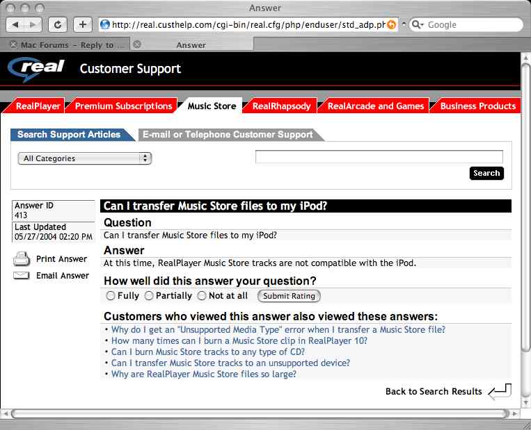The image size is (531, 430).
Task: Click the horizontal scrollbar thumb
Action: tap(260, 414)
